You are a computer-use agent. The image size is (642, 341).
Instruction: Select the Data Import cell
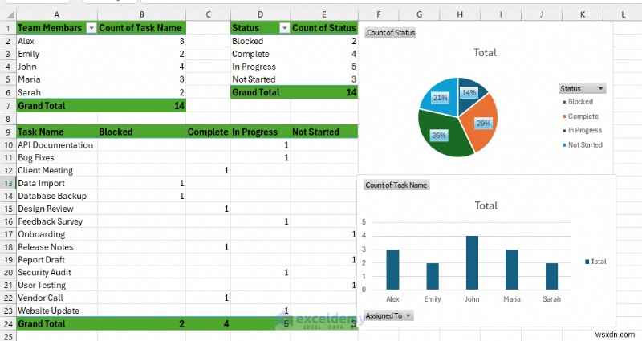tap(57, 183)
